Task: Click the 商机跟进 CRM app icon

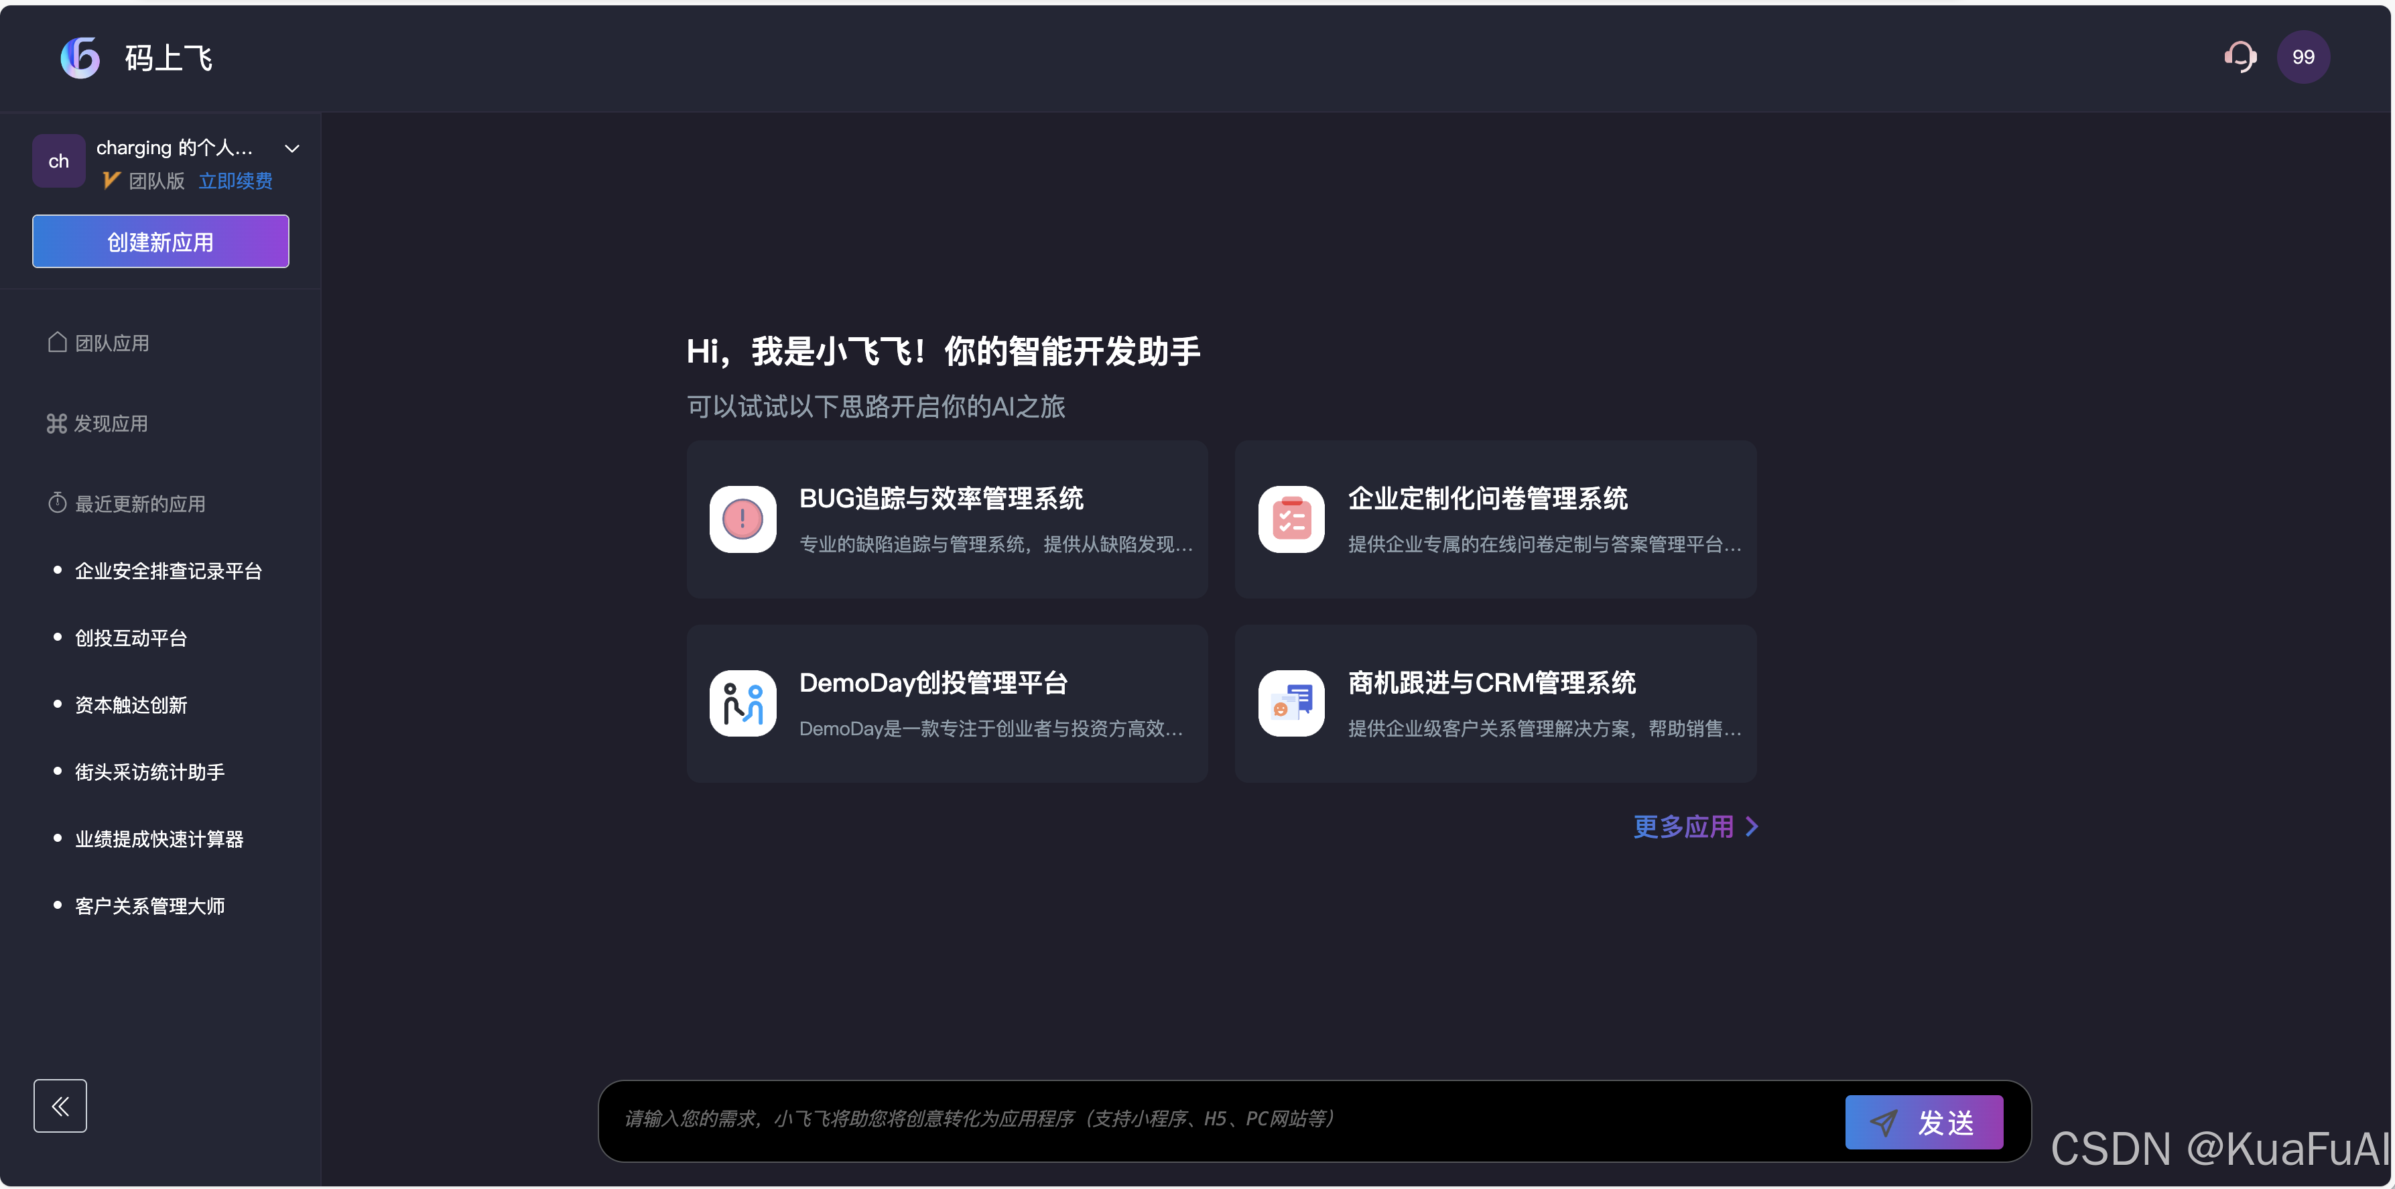Action: (1291, 703)
